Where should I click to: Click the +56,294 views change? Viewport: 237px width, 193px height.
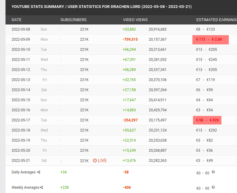point(129,50)
